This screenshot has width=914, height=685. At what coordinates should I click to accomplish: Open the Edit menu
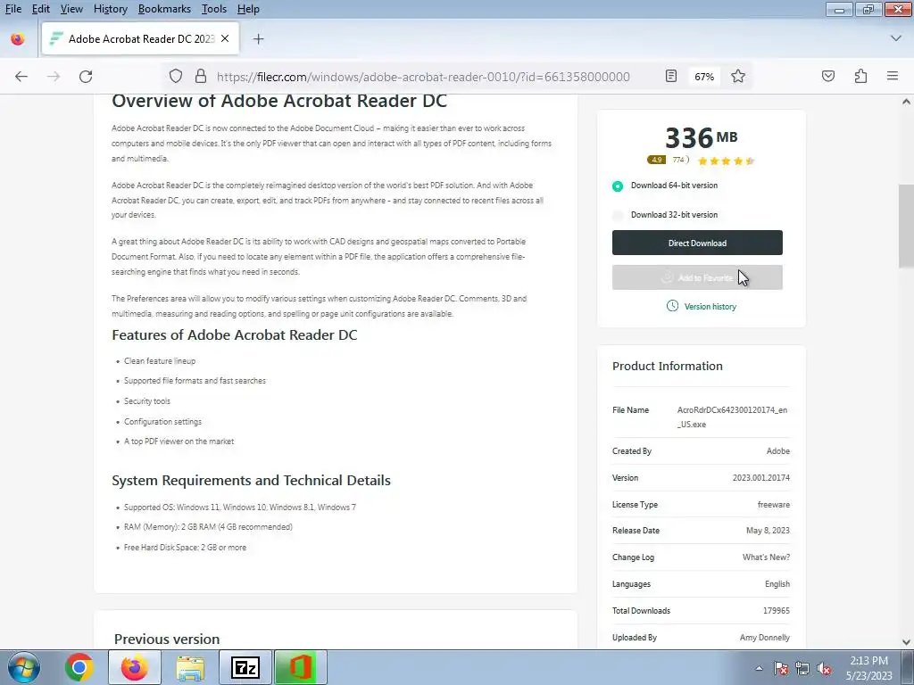(40, 9)
